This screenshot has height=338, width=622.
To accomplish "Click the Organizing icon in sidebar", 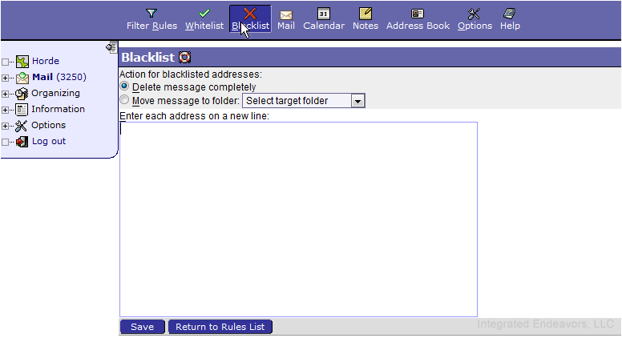I will point(22,94).
